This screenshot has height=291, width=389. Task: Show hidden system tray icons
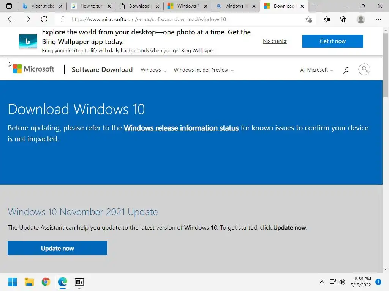pyautogui.click(x=322, y=282)
